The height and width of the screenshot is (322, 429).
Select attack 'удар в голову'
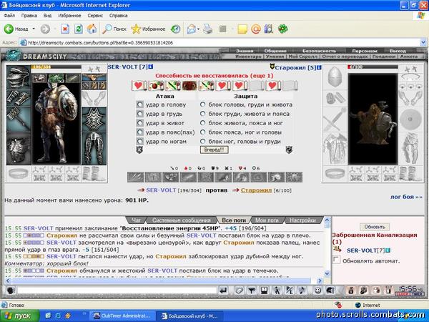click(x=140, y=104)
